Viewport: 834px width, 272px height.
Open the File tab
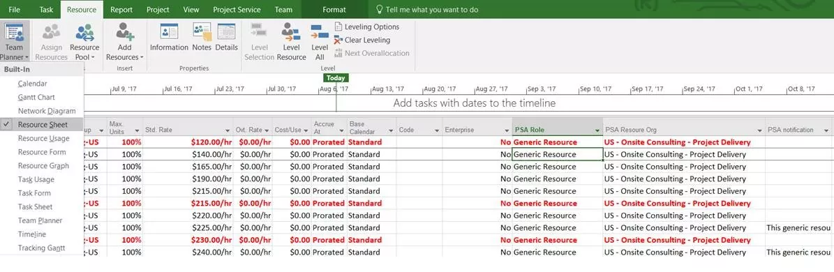click(x=15, y=10)
